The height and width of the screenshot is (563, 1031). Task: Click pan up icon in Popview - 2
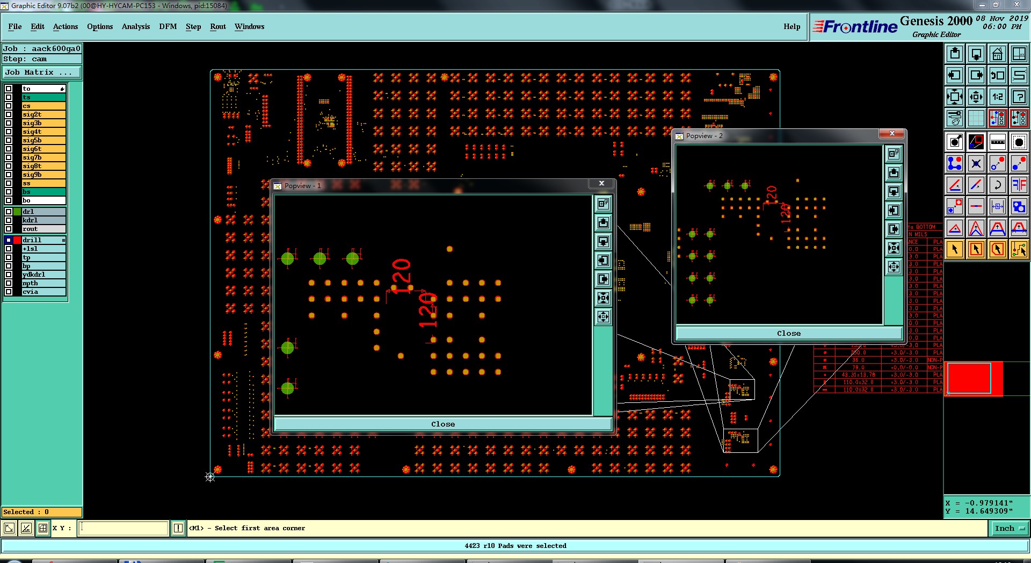tap(894, 172)
